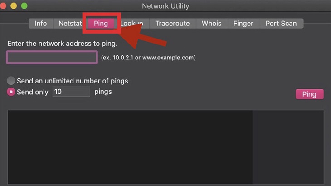Switch to the Traceroute tab
Image resolution: width=331 pixels, height=186 pixels.
click(172, 24)
